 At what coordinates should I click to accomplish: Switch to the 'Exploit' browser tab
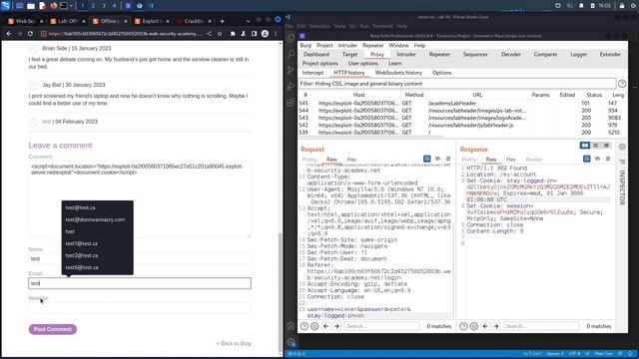pos(151,21)
